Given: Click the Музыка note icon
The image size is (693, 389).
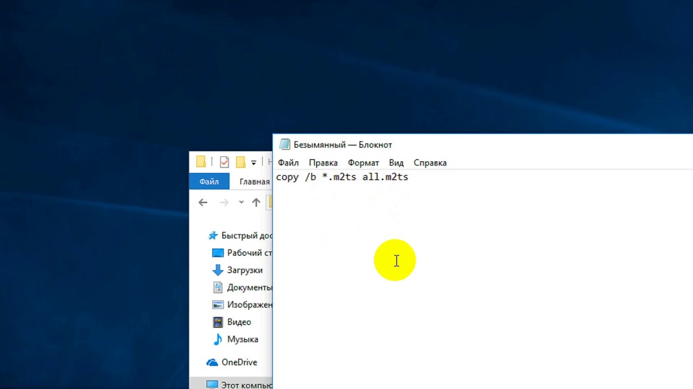Looking at the screenshot, I should (x=218, y=339).
